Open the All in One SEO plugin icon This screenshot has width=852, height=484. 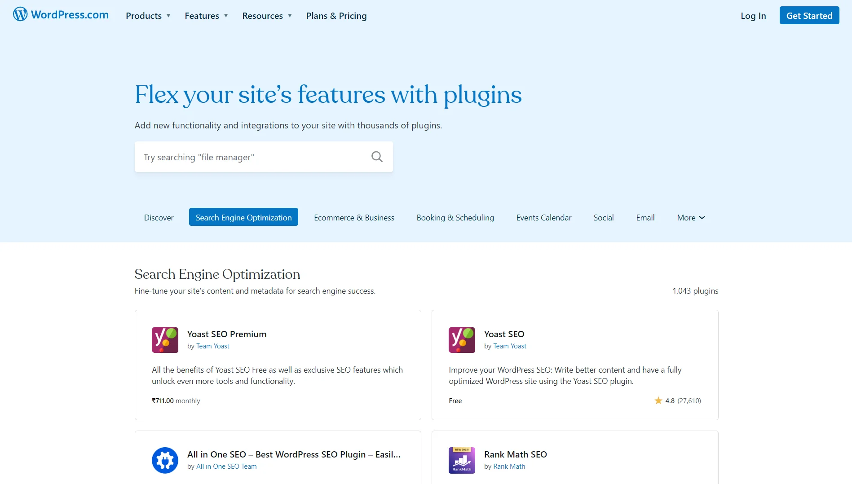pyautogui.click(x=164, y=460)
